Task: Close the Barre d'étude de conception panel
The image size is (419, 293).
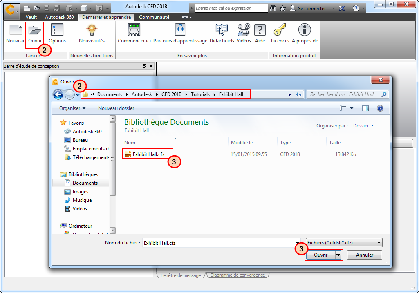Action: point(151,66)
